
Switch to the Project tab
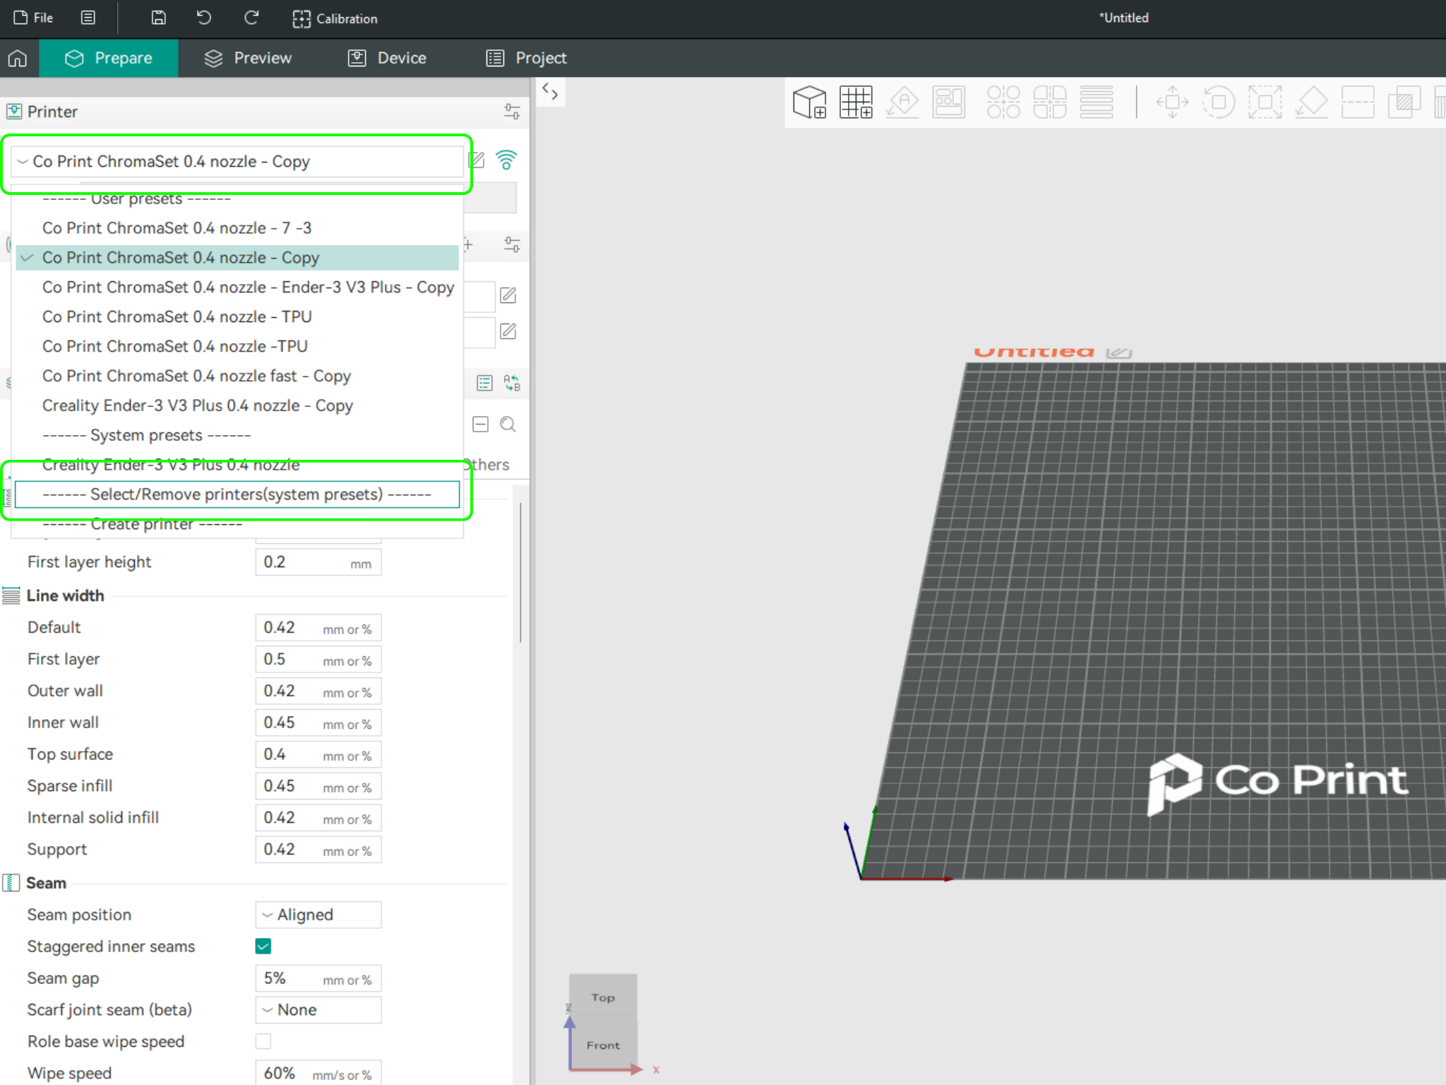[x=526, y=58]
